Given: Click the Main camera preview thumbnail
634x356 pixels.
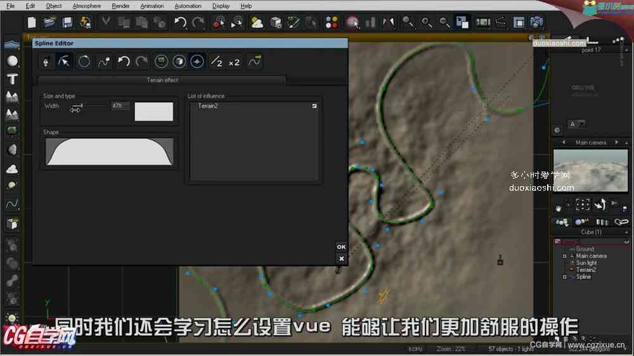Looking at the screenshot, I should coord(590,170).
